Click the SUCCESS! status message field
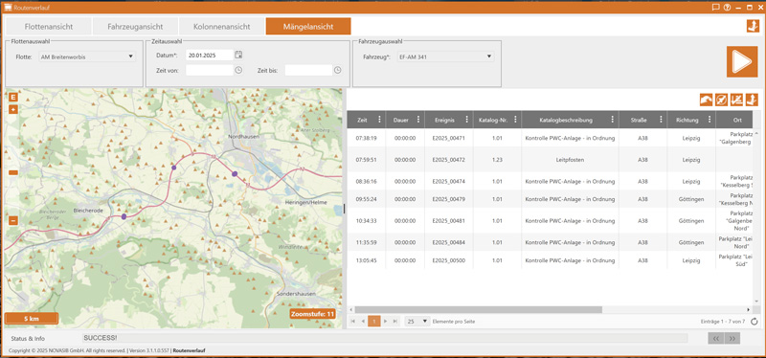The height and width of the screenshot is (358, 766). tap(385, 338)
